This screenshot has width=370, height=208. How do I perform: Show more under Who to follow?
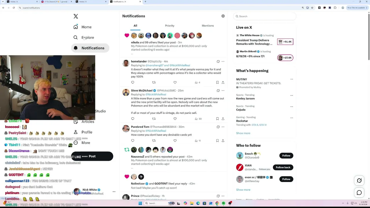(x=243, y=190)
